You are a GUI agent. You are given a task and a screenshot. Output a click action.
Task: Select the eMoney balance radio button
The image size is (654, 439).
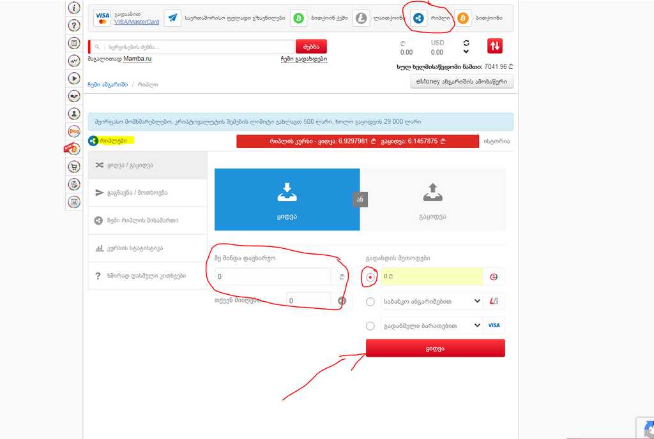click(370, 277)
